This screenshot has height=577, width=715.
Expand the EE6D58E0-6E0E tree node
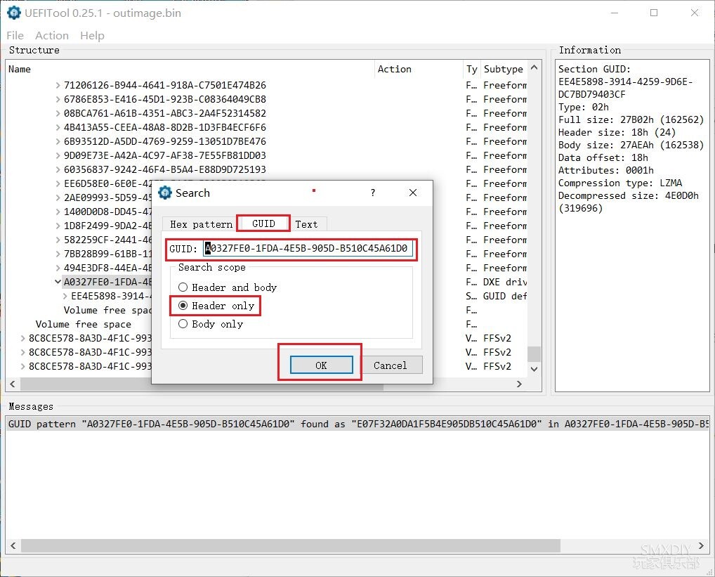point(58,183)
